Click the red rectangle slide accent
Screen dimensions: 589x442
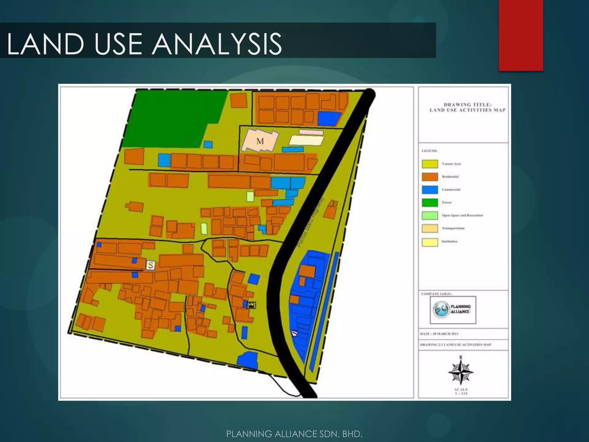[521, 35]
